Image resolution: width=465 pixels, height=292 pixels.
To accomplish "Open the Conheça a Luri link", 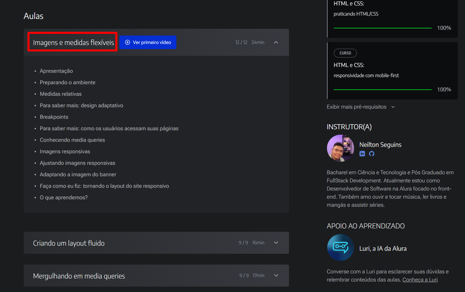I will click(x=420, y=280).
